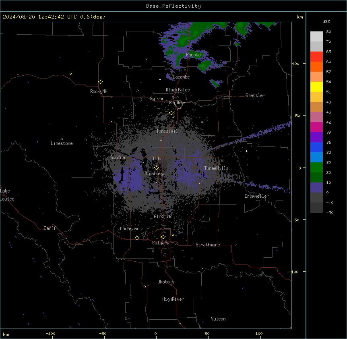The image size is (347, 339).
Task: Select the Banff label
Action: pos(50,228)
